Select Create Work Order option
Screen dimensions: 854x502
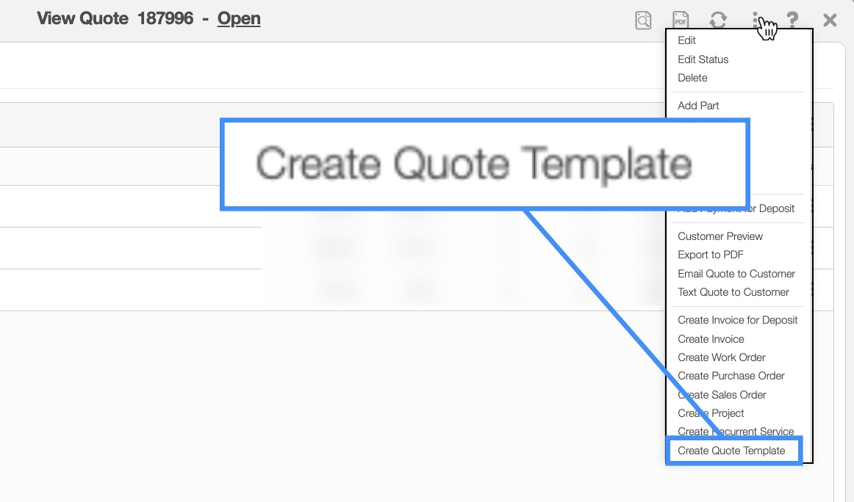[722, 357]
